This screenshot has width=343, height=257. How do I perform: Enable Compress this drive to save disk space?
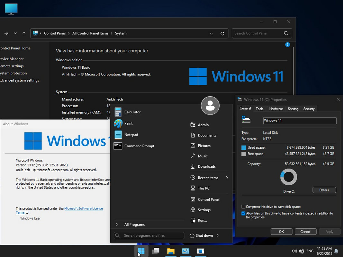[243, 207]
